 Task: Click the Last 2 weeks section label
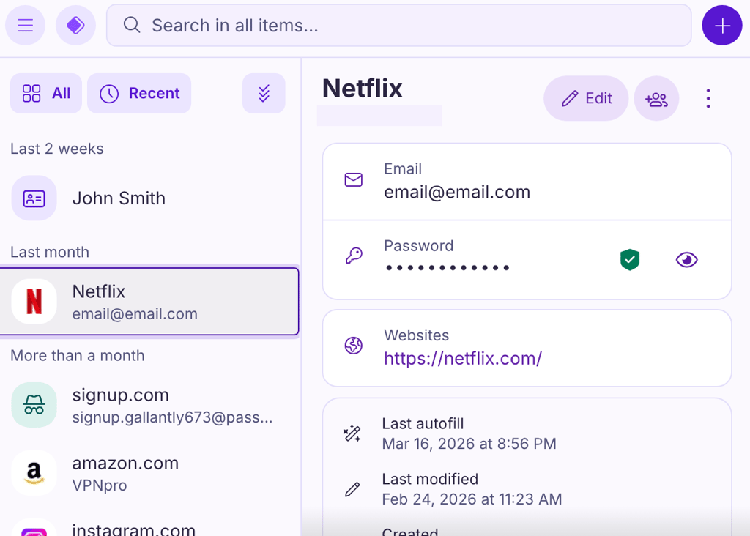57,149
